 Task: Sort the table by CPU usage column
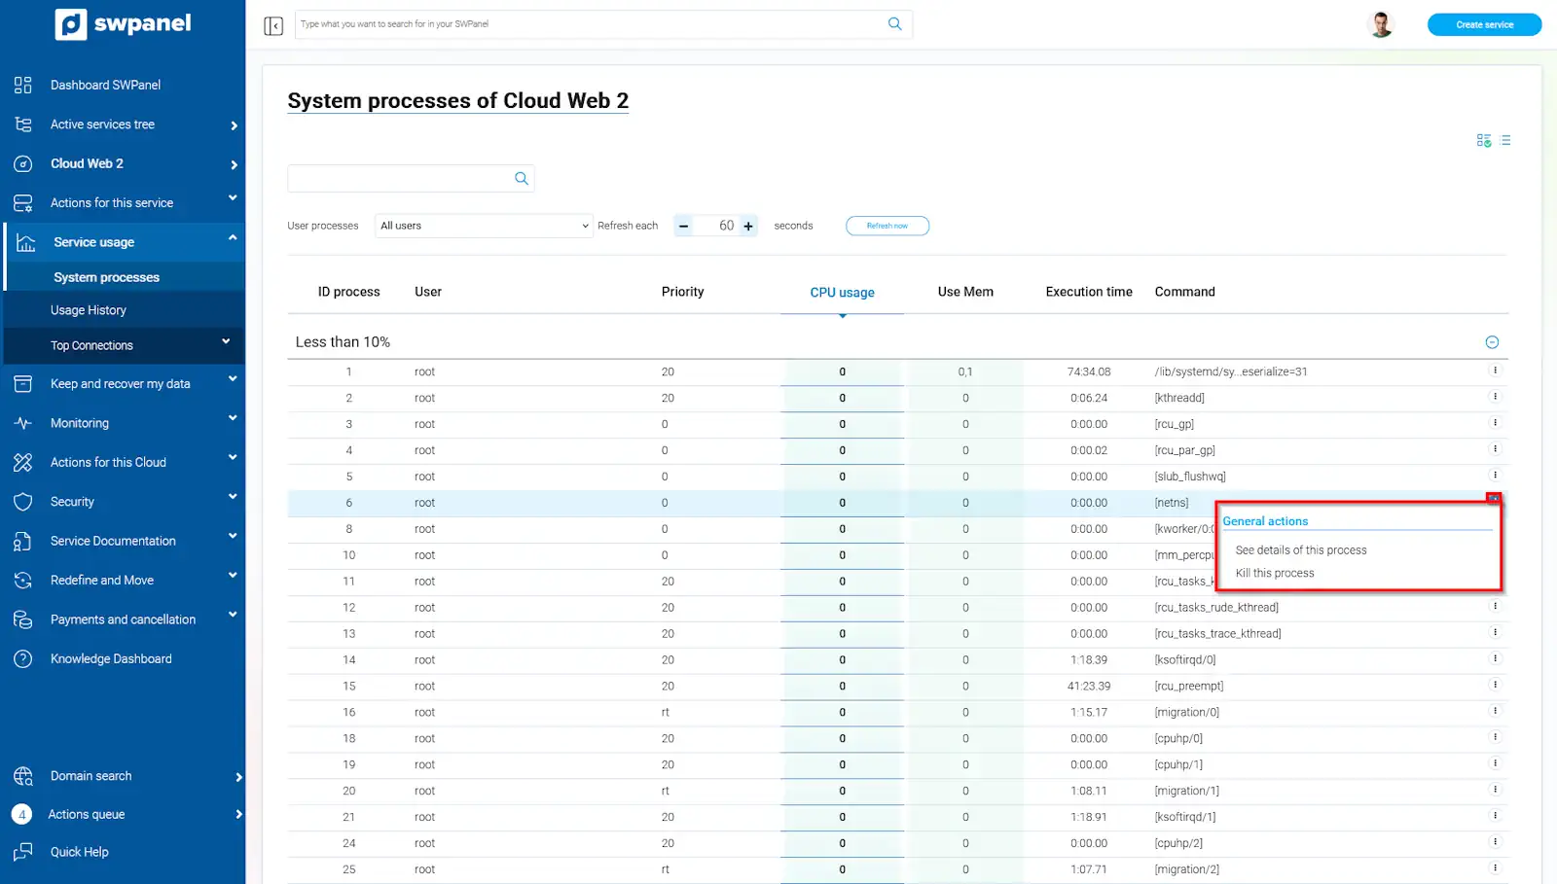coord(842,293)
